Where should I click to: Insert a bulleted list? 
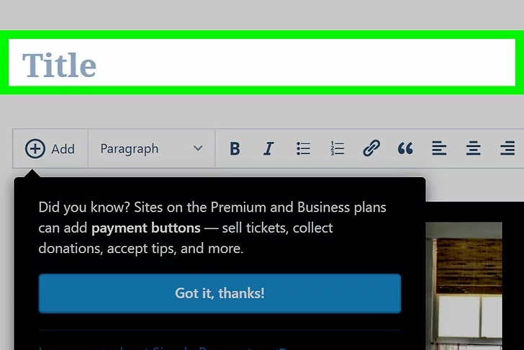coord(303,149)
